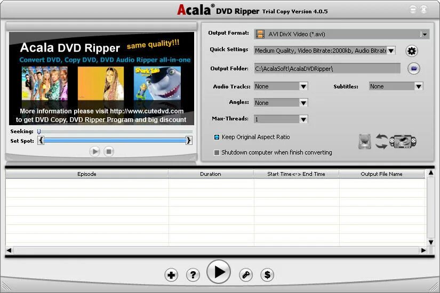Click the horizontal scroll right arrow
The image size is (440, 293).
423,250
